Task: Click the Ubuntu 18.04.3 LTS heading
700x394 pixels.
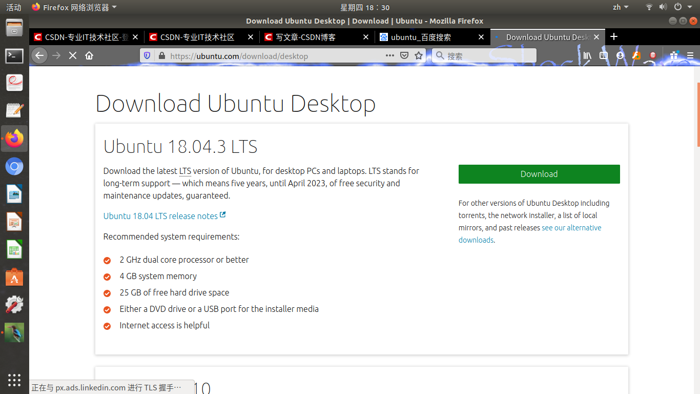Action: pos(180,147)
